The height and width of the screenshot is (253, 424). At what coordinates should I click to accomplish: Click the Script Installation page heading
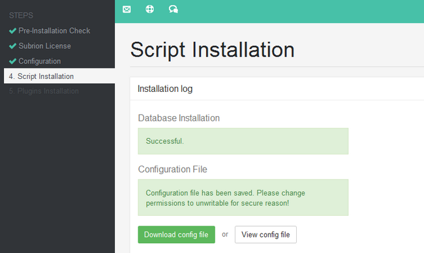point(212,50)
